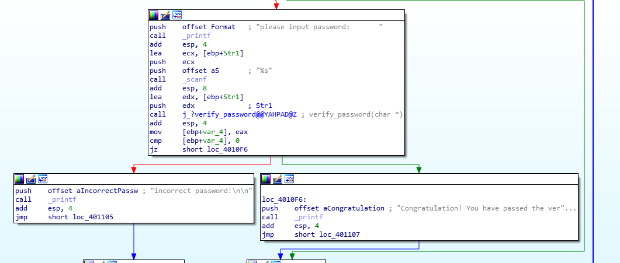Click edit icon on the password prompt block
Screen dimensions: 620x263
pyautogui.click(x=165, y=15)
